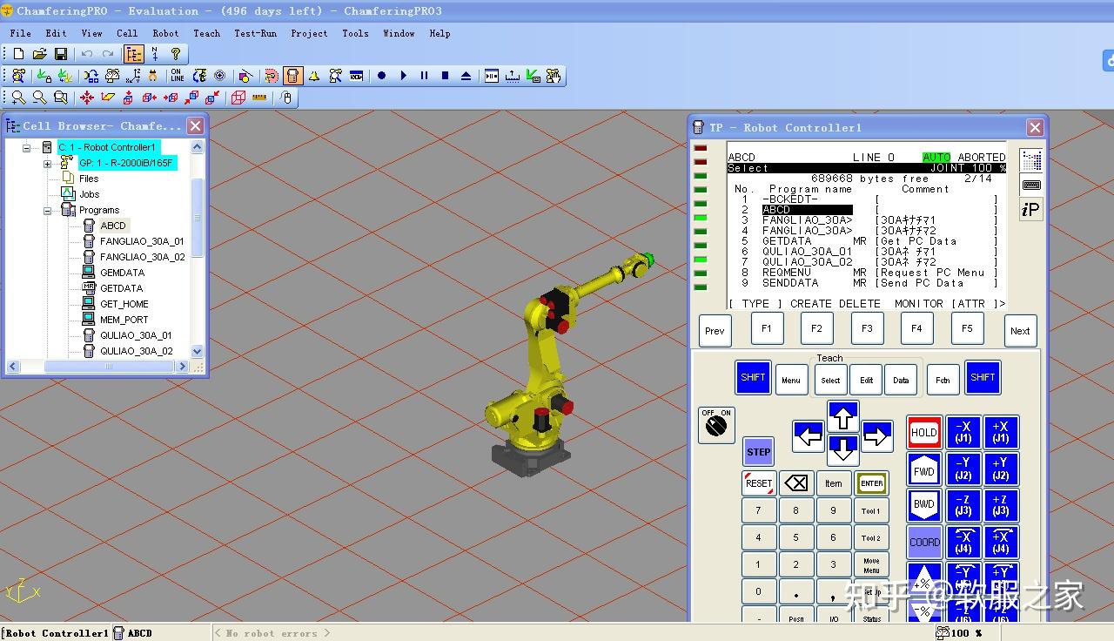1114x641 pixels.
Task: Click the Open folder icon
Action: [40, 54]
